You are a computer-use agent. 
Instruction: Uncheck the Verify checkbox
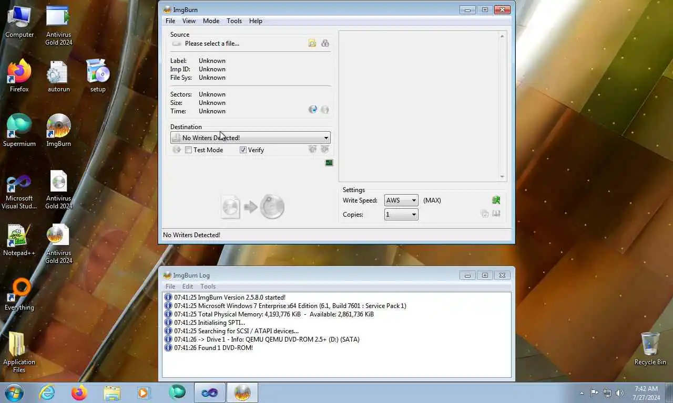pos(243,150)
